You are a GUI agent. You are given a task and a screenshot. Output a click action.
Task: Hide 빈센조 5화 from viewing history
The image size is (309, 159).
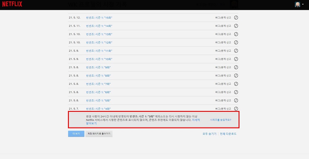(x=236, y=100)
